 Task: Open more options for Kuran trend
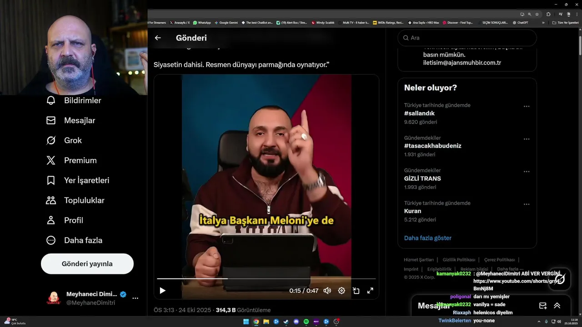527,204
